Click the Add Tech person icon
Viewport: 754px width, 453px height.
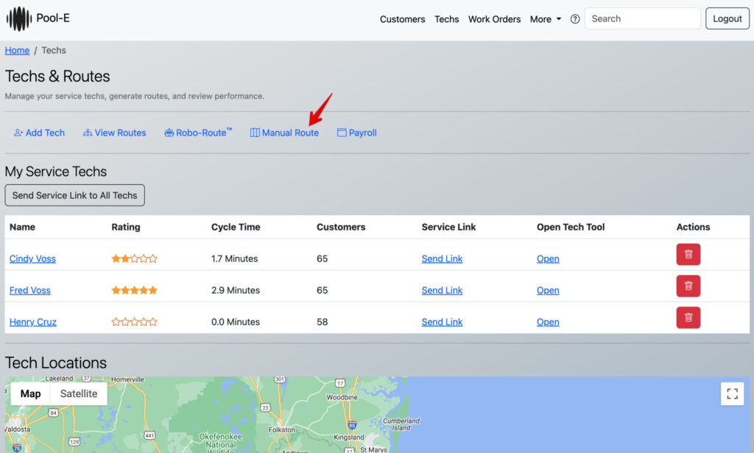18,133
